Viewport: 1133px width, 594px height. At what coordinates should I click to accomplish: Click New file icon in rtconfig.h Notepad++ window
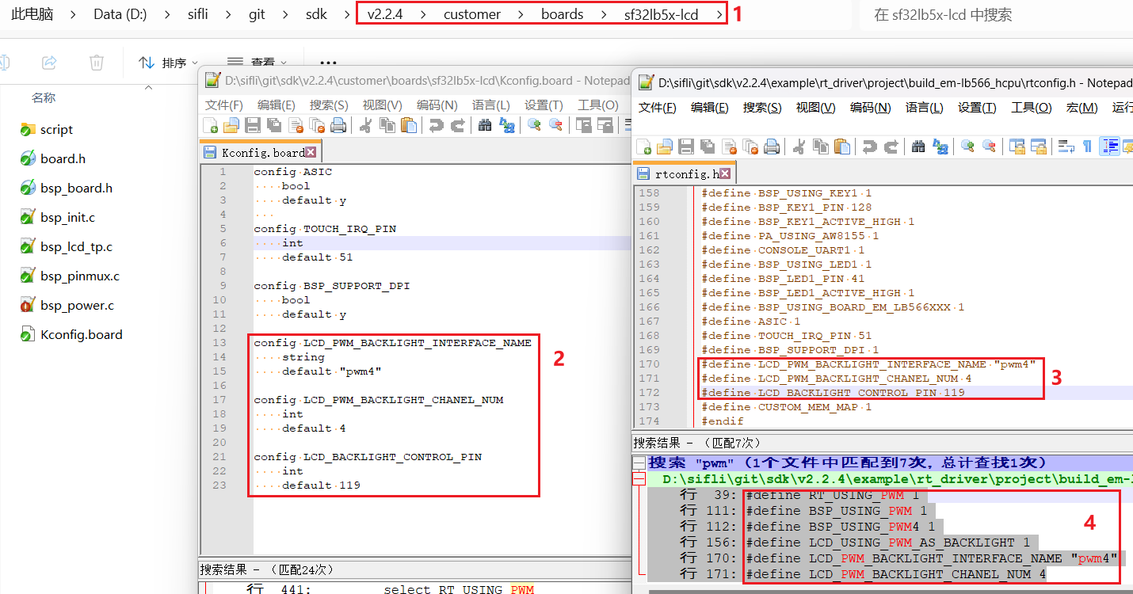coord(644,147)
